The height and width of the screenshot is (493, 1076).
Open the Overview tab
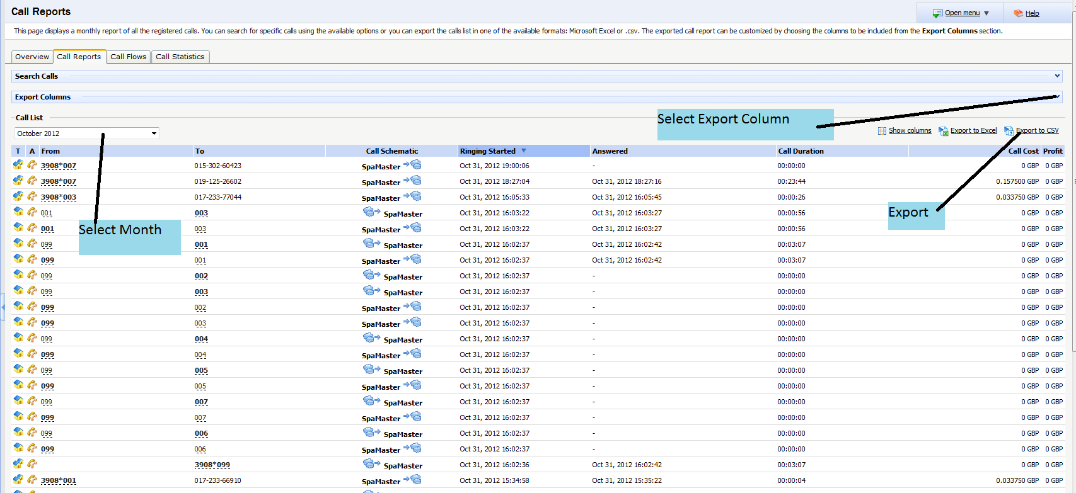click(32, 57)
